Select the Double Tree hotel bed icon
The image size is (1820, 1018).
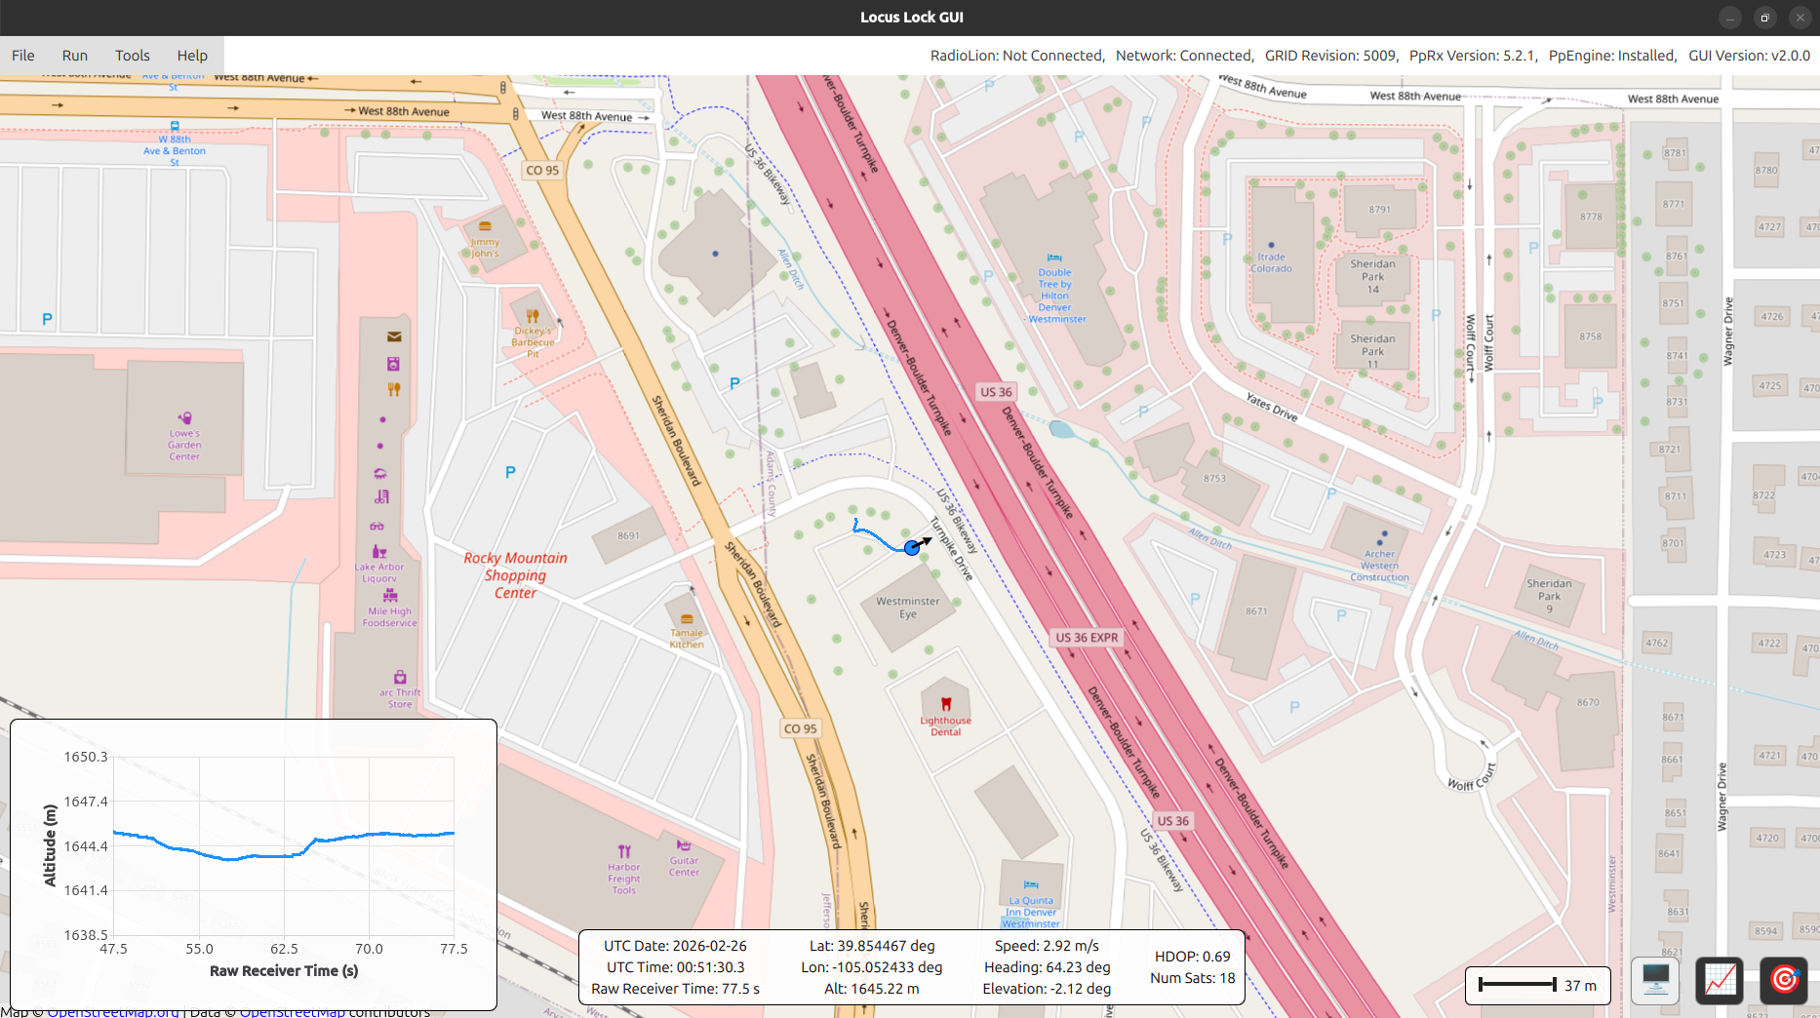[x=1054, y=258]
